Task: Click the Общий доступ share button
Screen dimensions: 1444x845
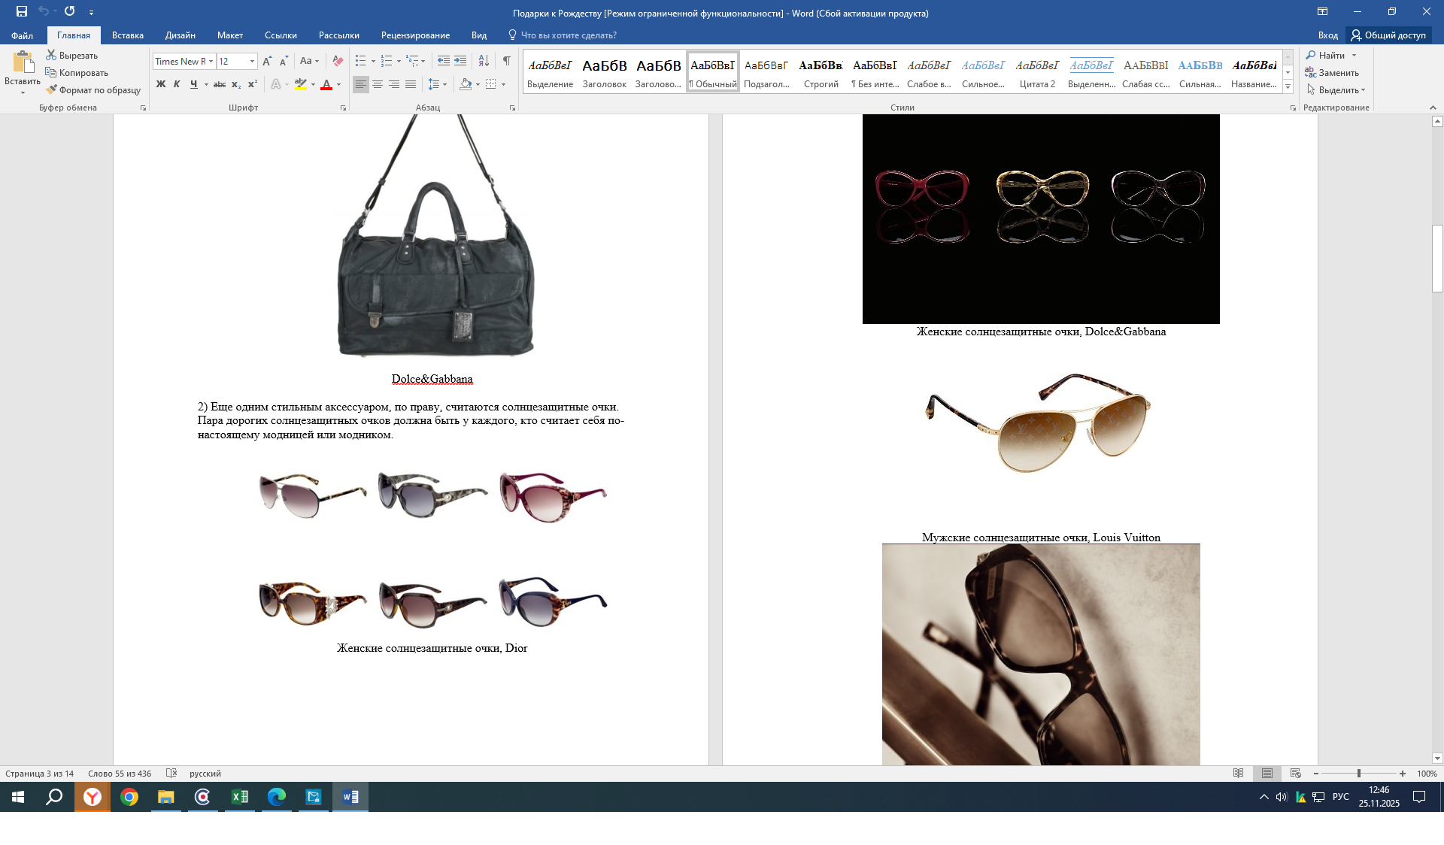Action: 1388,35
